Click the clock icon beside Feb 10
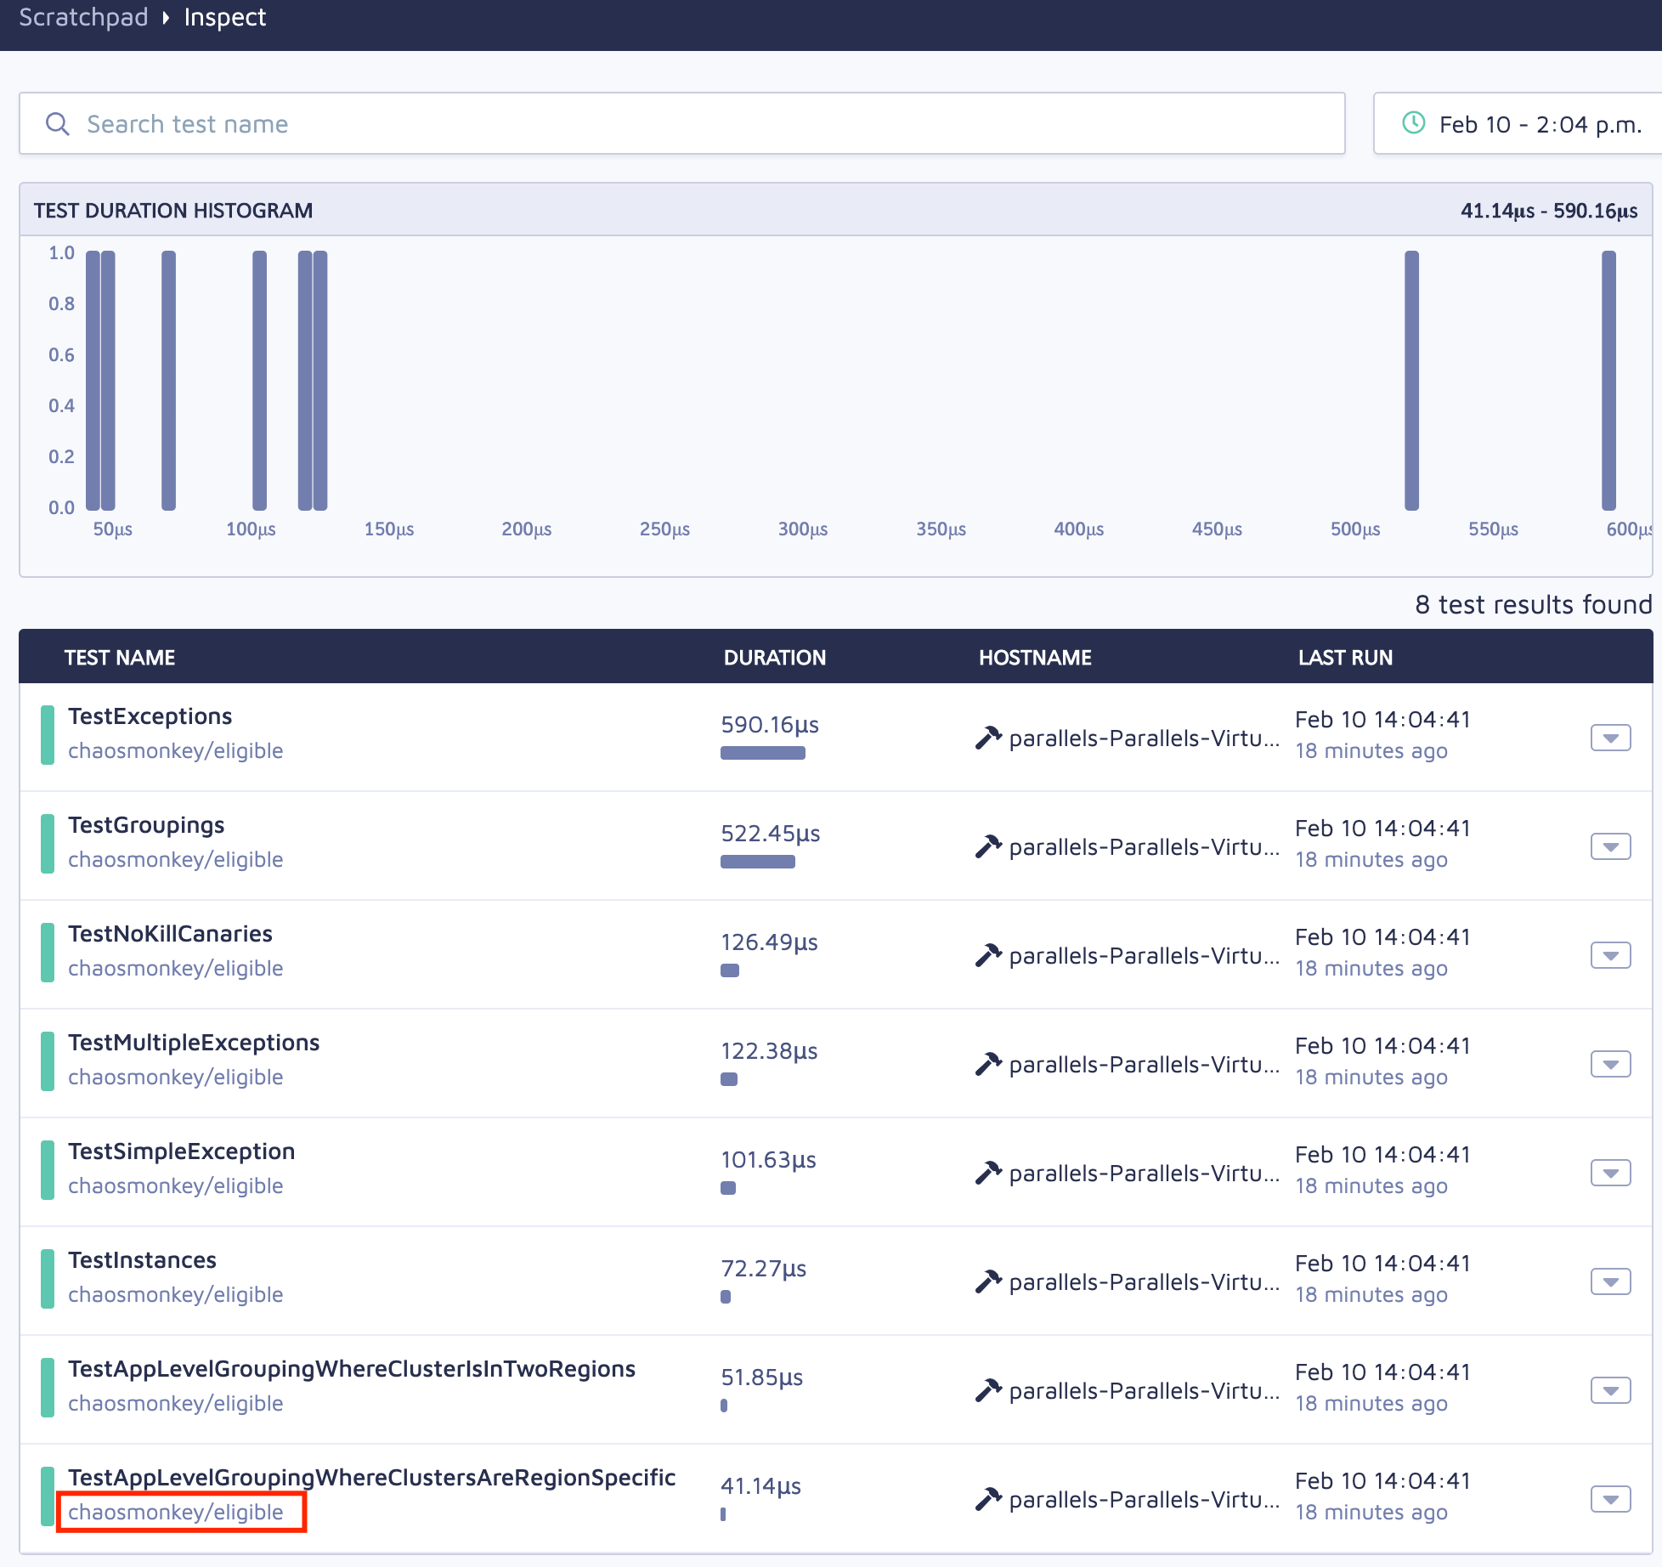Image resolution: width=1662 pixels, height=1567 pixels. 1413,123
